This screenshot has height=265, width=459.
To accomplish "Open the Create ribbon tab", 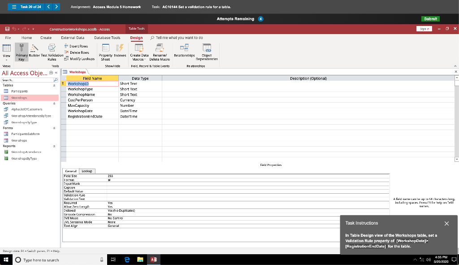I will 46,38.
